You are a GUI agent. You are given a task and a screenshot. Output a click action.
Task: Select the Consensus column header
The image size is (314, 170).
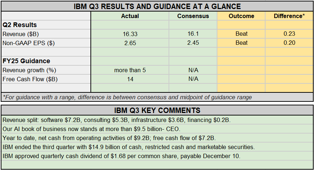coord(193,16)
